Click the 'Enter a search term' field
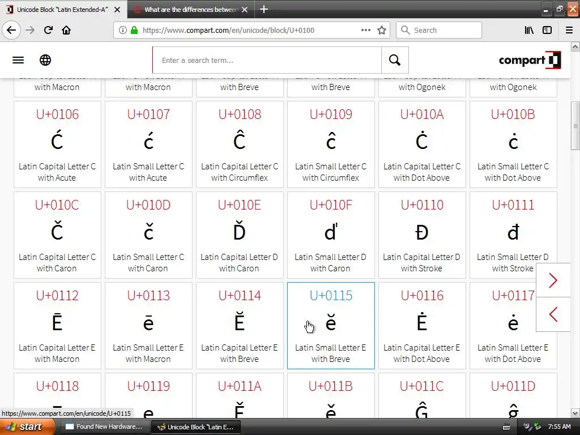 coord(267,60)
